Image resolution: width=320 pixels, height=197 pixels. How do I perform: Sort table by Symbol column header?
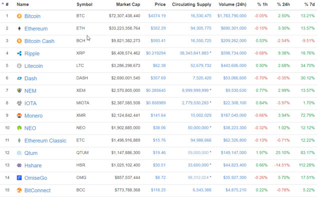point(84,4)
